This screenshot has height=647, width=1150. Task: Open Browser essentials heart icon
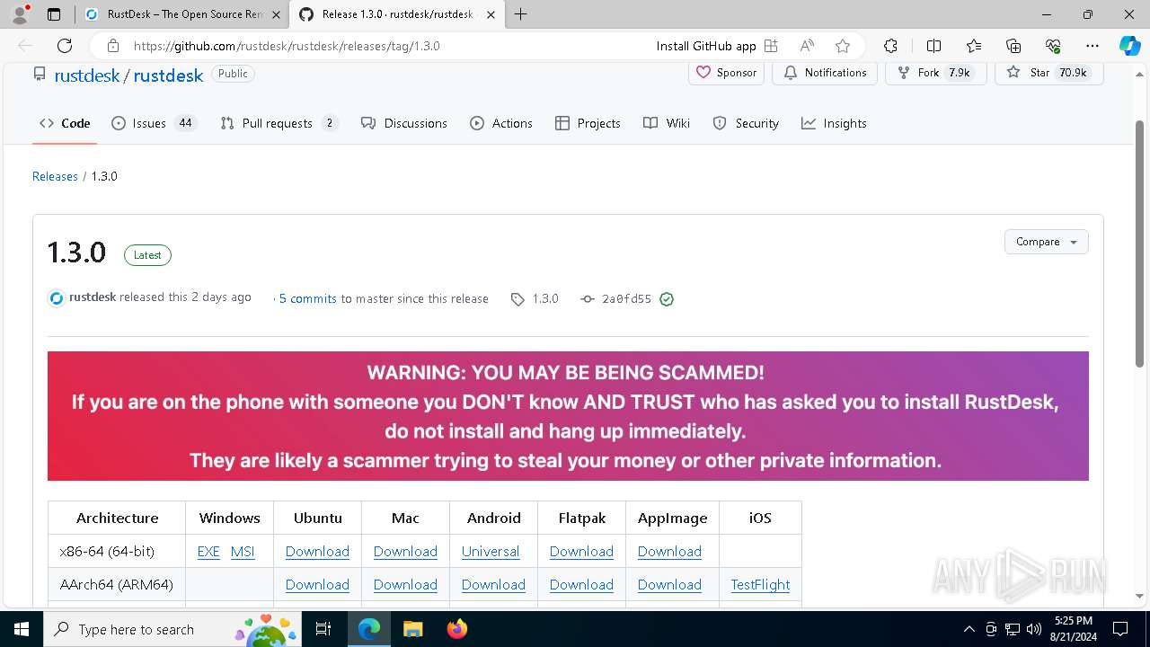tap(1053, 46)
